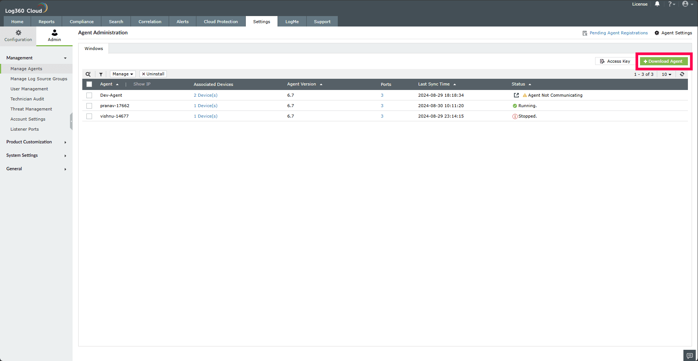
Task: Click the Associated Devices column header
Action: coord(213,84)
